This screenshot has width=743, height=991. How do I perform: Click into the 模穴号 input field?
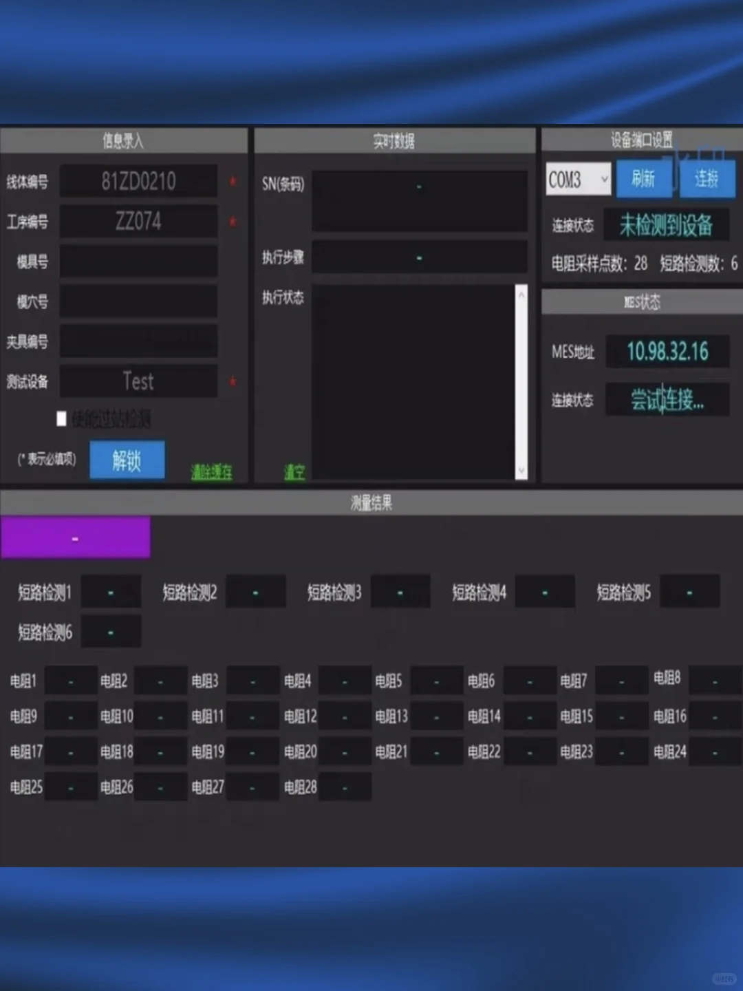click(138, 301)
